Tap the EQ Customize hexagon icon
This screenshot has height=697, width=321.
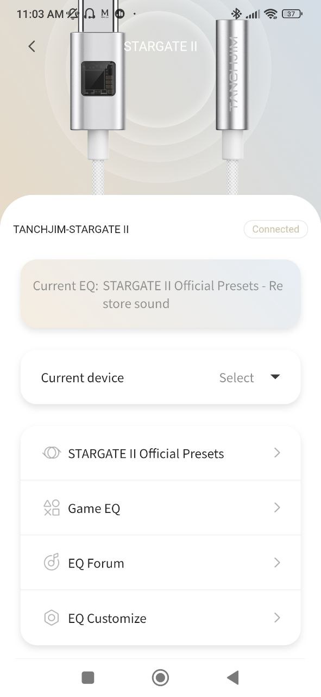[x=51, y=617]
